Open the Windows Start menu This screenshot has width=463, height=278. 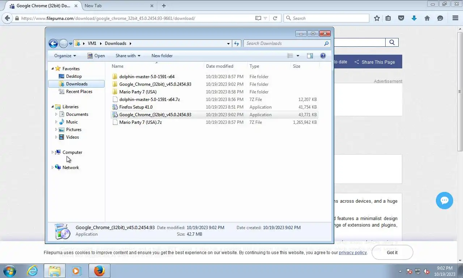pos(9,271)
